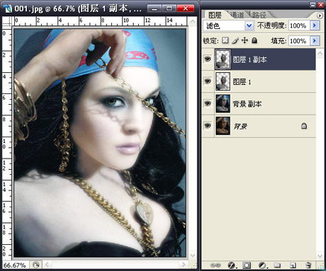
Task: Toggle visibility of 背景 layer
Action: pos(208,125)
